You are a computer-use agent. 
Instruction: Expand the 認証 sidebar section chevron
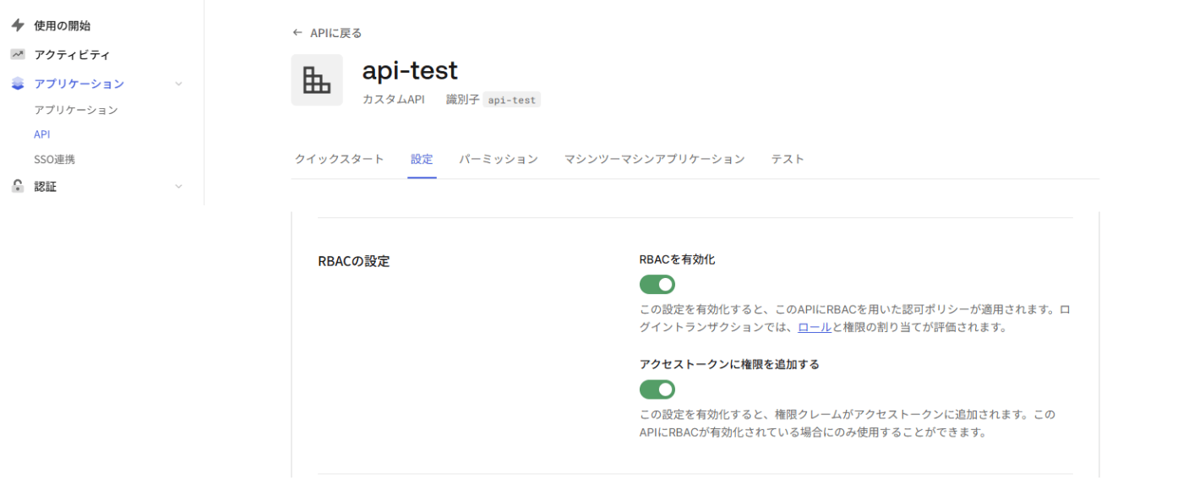pos(178,187)
